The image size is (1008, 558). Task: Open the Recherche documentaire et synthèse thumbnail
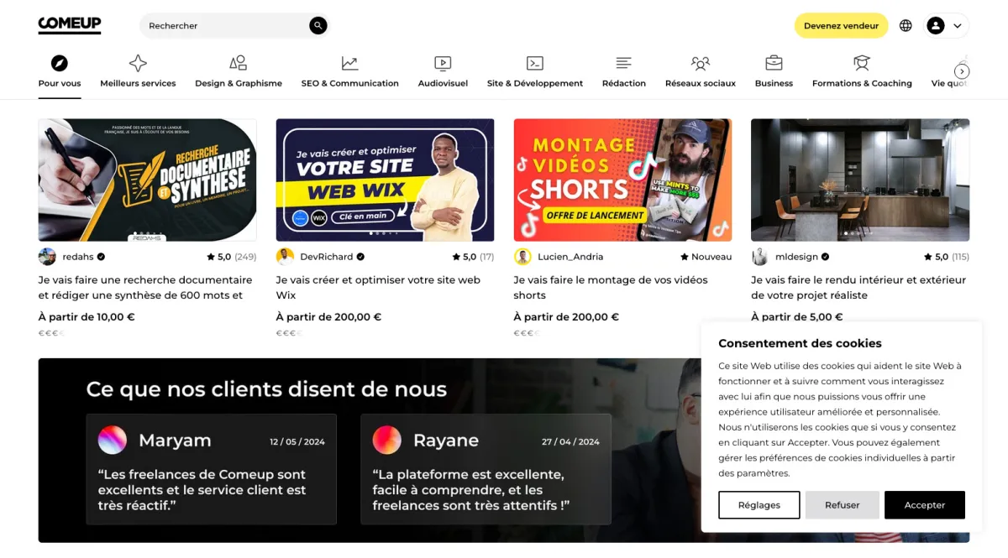point(147,180)
